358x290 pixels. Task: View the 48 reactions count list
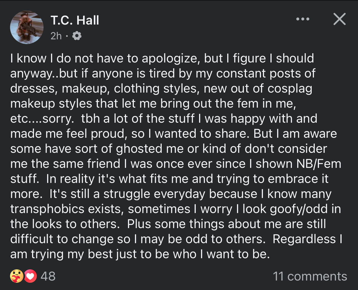pyautogui.click(x=48, y=276)
